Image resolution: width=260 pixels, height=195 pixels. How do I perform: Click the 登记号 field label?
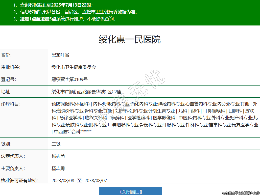[9, 79]
